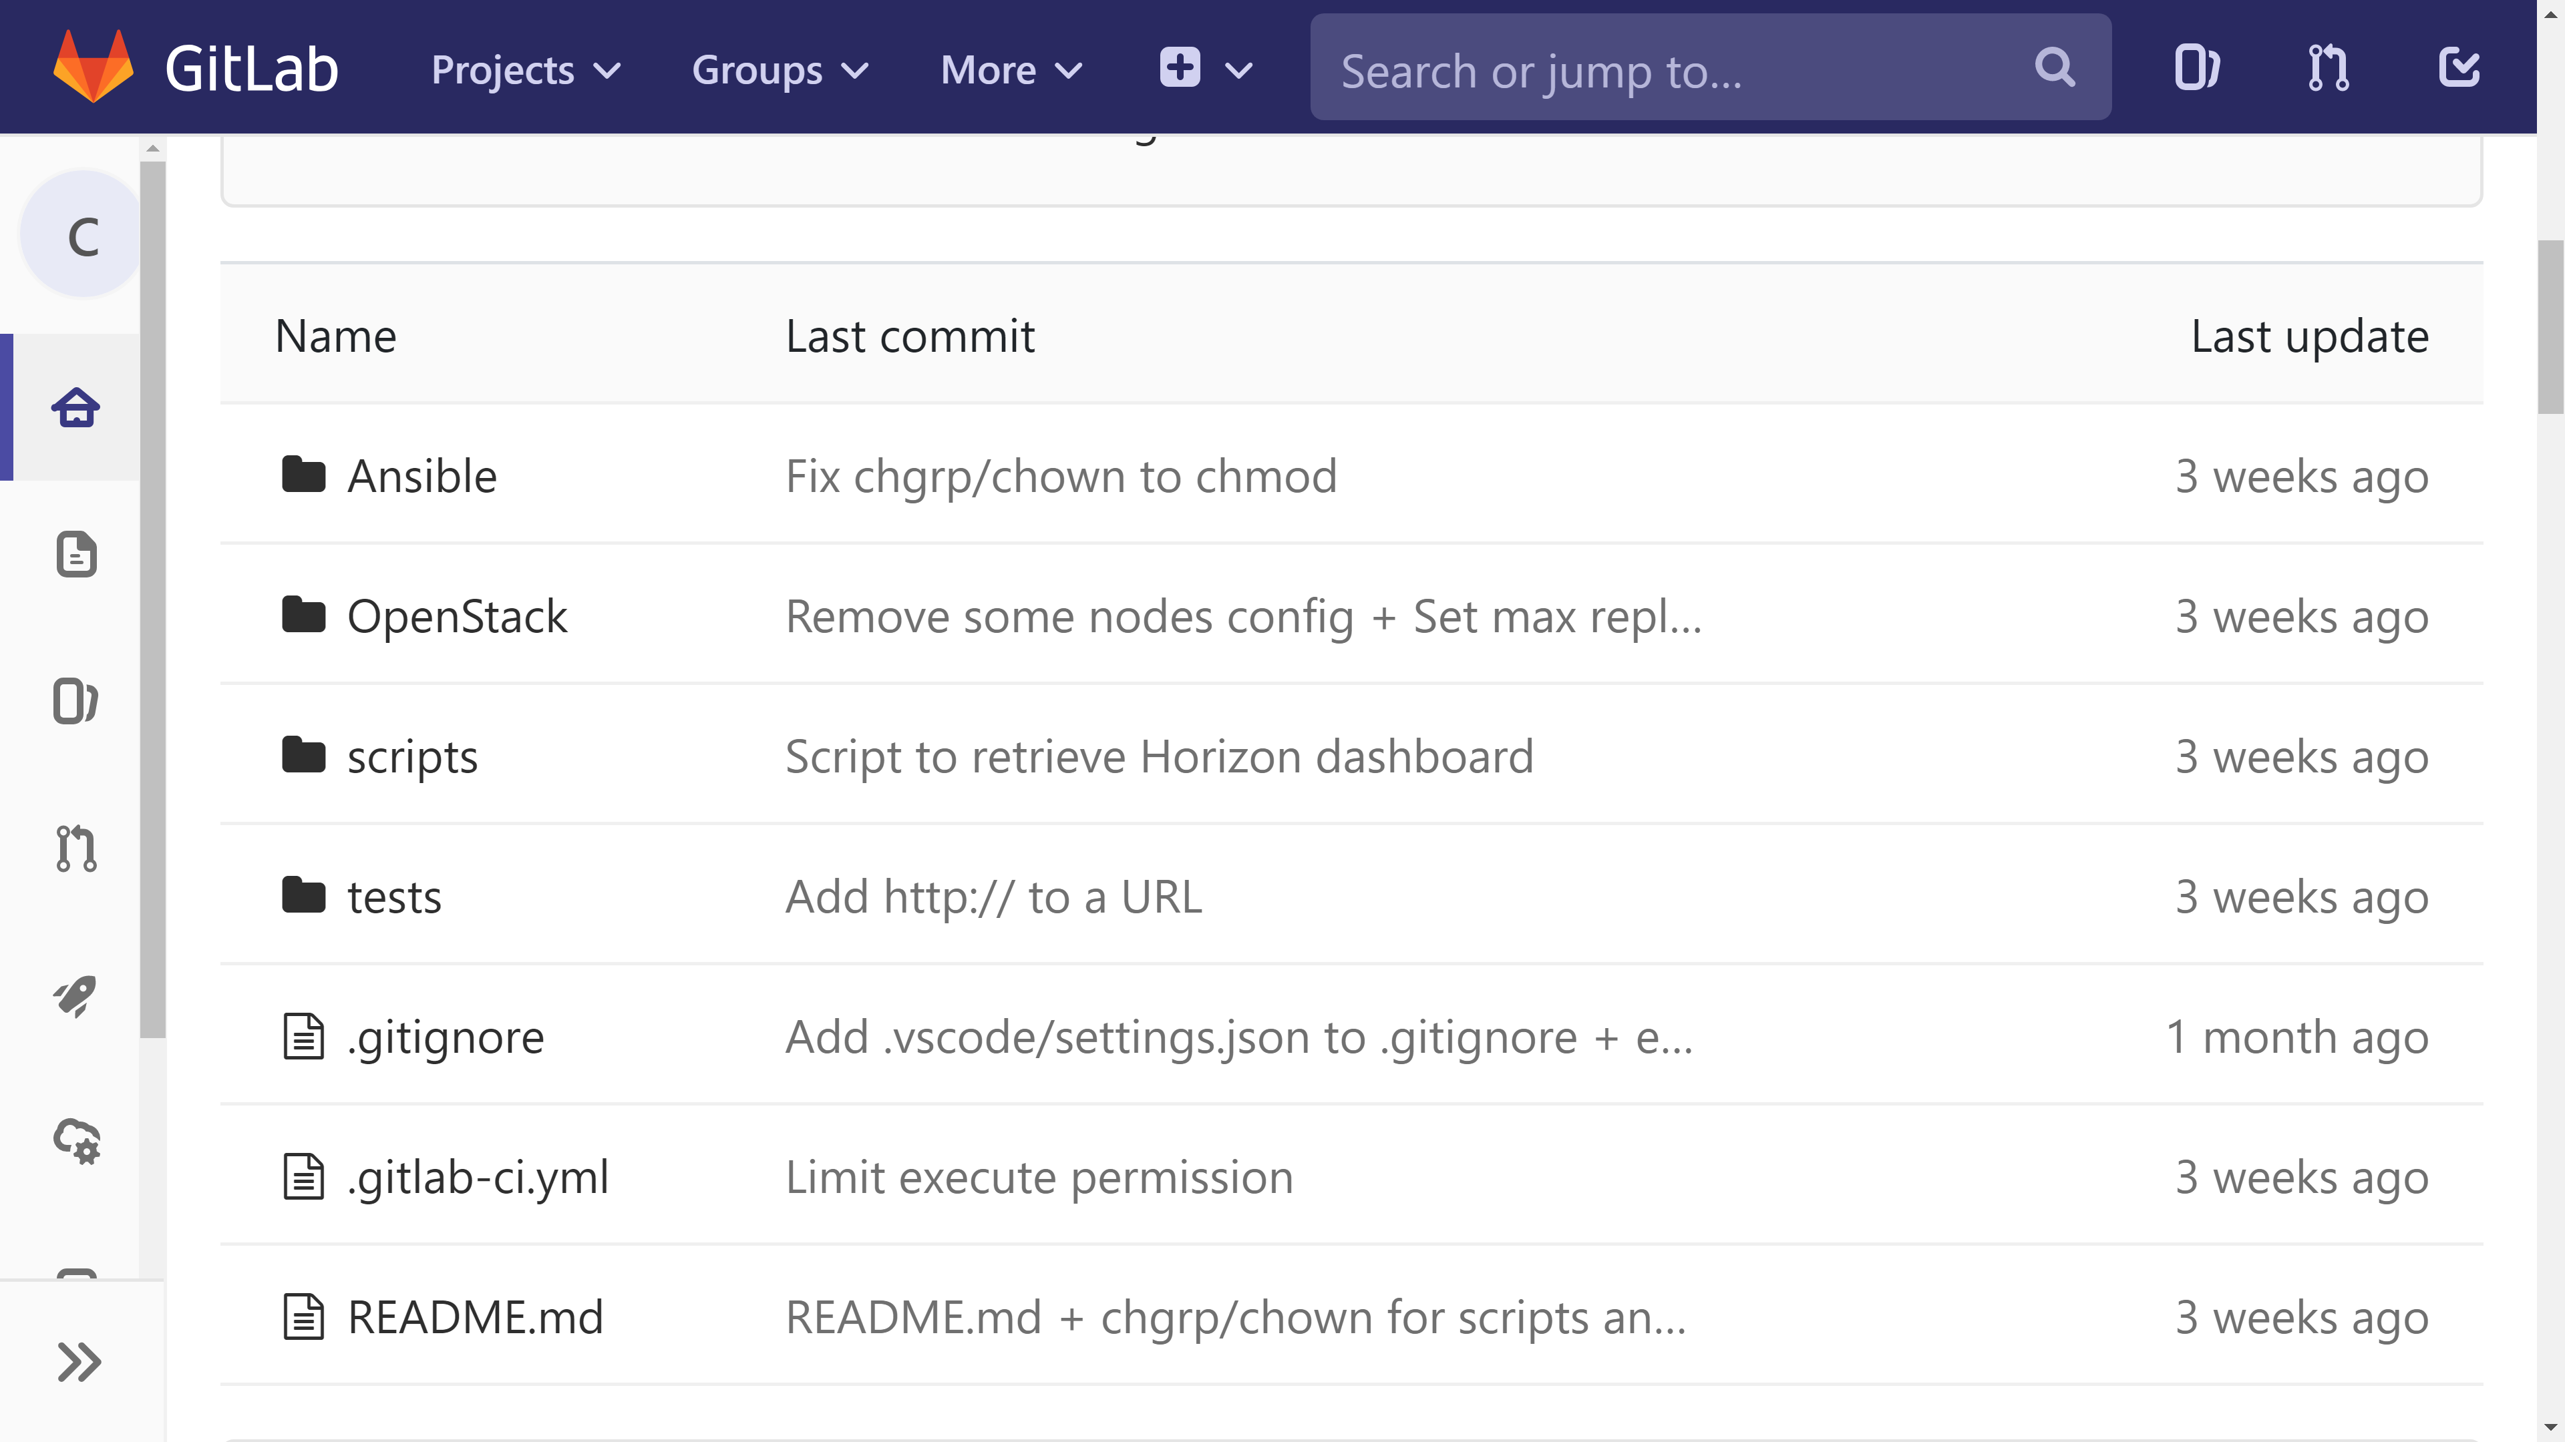Open the .gitlab-ci.yml file
Viewport: 2565px width, 1442px height.
point(477,1178)
